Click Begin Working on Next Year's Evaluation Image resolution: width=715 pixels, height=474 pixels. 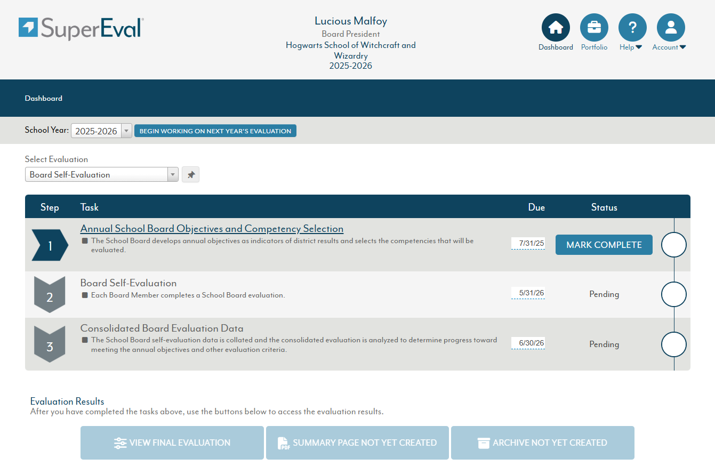(x=215, y=131)
